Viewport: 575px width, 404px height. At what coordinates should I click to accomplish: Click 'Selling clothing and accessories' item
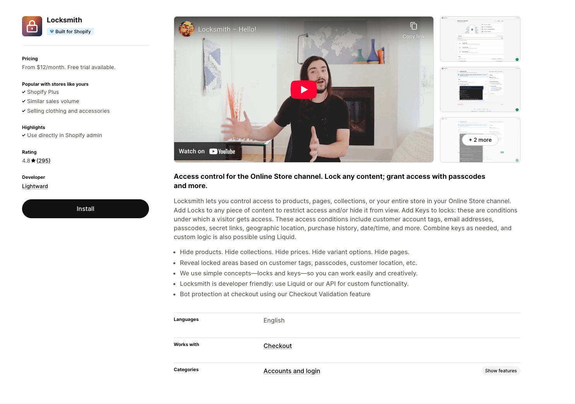coord(68,111)
